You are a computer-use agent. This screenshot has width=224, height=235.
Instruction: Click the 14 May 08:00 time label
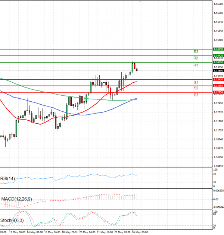point(35,232)
